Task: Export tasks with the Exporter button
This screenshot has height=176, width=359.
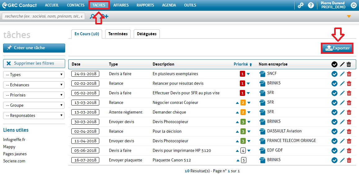Action: [x=337, y=48]
